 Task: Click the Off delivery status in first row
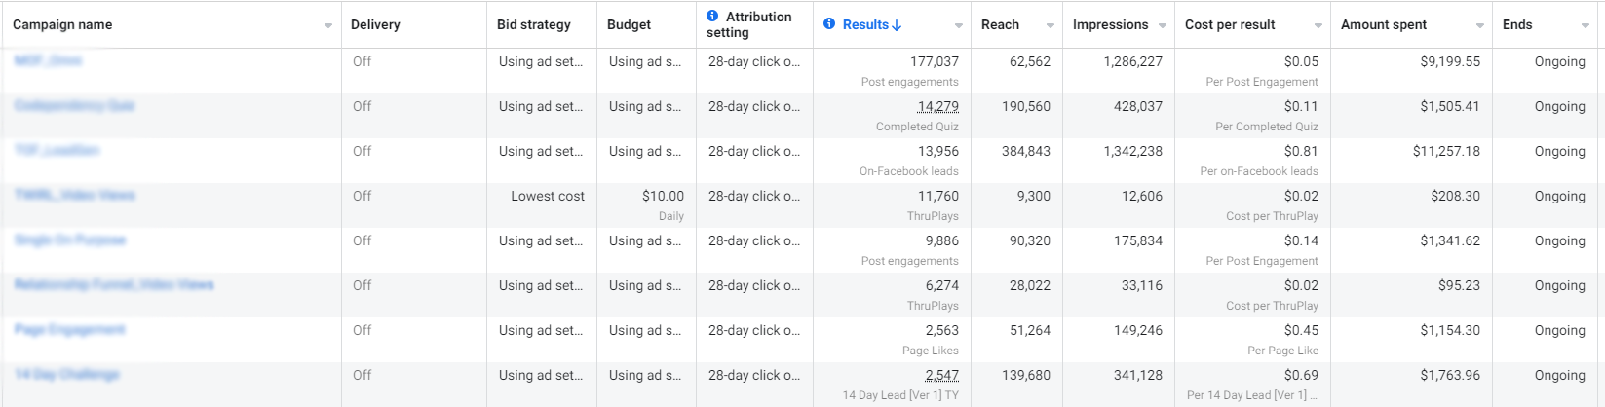coord(363,61)
